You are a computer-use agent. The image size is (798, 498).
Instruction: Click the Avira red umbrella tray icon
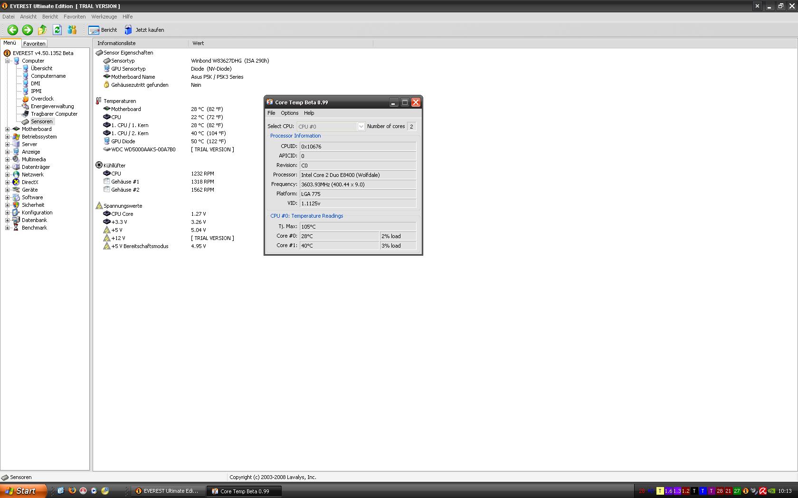click(762, 491)
